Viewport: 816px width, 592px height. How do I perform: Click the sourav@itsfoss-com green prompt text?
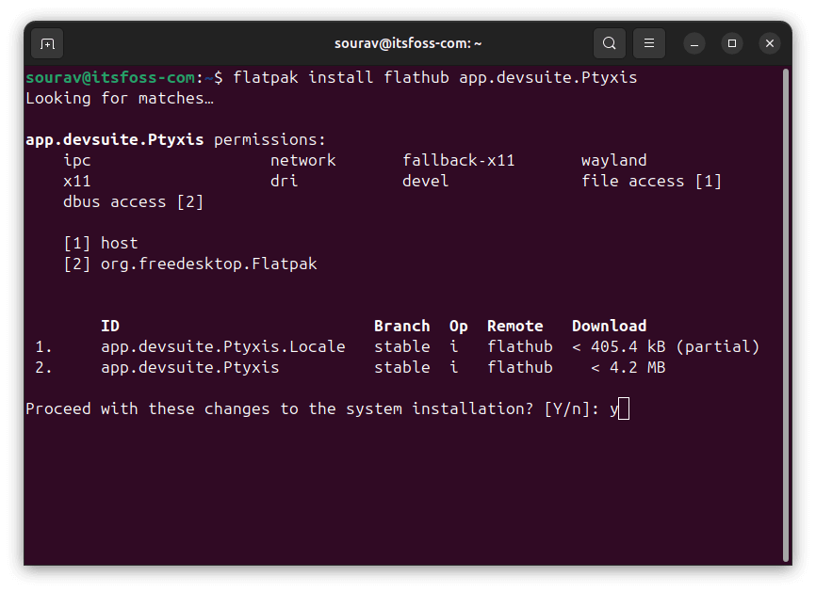[109, 77]
